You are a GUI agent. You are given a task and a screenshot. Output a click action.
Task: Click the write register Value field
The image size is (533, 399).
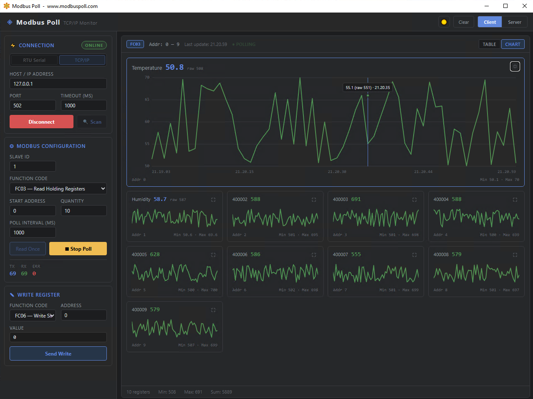58,337
